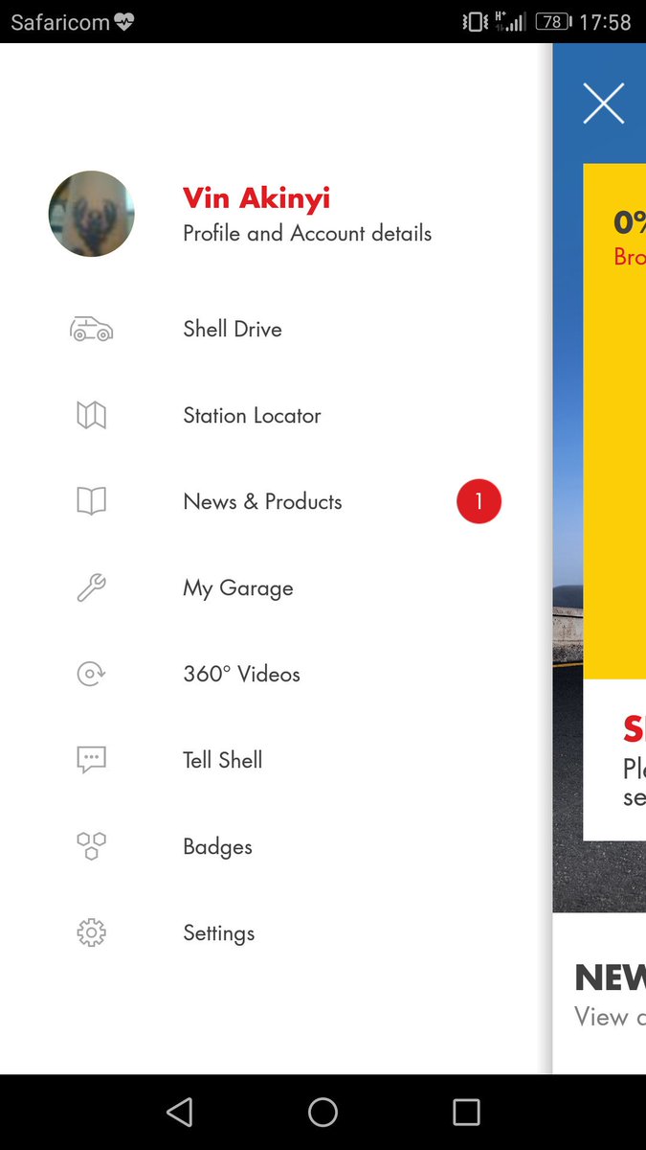
Task: Tap the My Garage wrench icon
Action: pos(91,587)
